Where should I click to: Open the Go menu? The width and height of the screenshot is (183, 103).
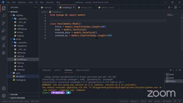click(36, 2)
